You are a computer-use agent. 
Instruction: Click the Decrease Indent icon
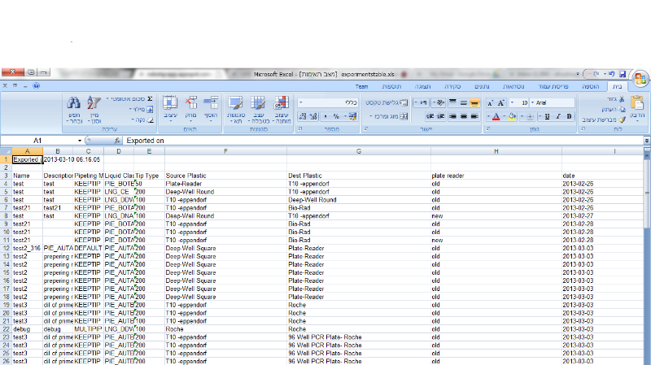[x=440, y=116]
